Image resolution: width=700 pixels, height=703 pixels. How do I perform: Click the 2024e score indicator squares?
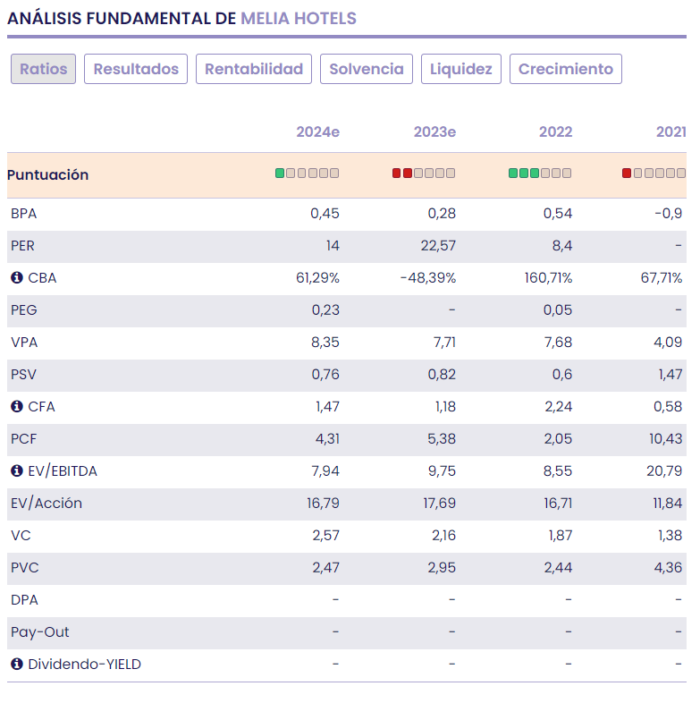coord(307,174)
